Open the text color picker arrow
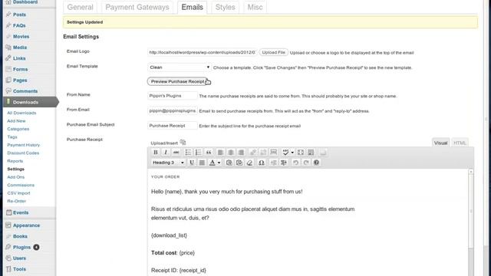The width and height of the screenshot is (491, 276). (219, 163)
